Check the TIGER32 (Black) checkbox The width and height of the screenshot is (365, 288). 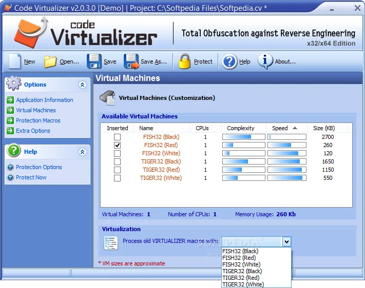(117, 161)
